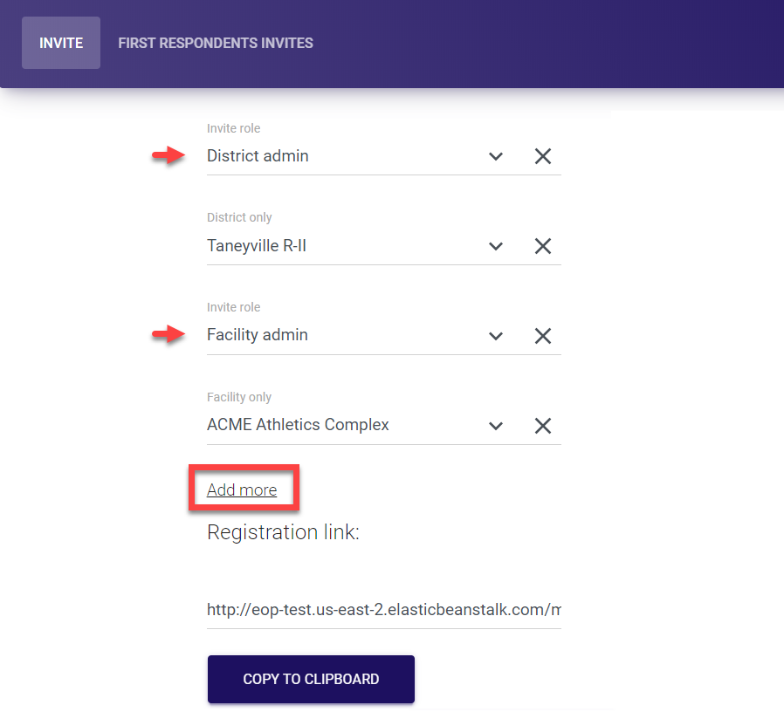This screenshot has height=712, width=784.
Task: Click the Taneyville R-II text value
Action: point(257,246)
